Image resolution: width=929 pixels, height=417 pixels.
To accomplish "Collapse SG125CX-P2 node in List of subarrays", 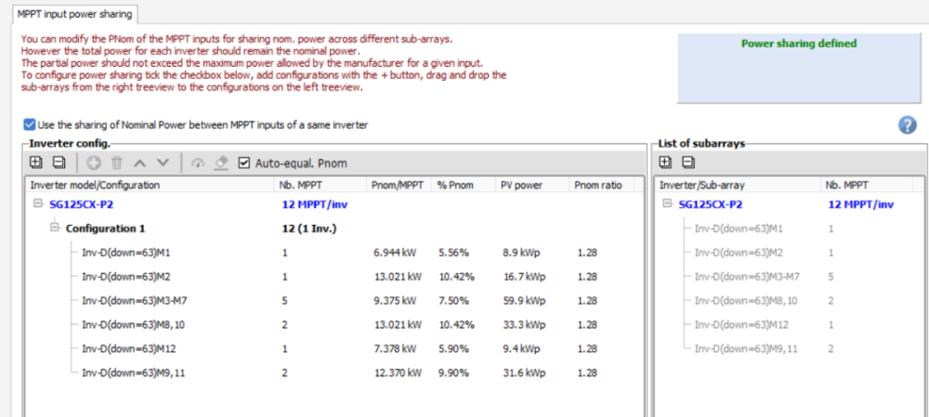I will [666, 205].
